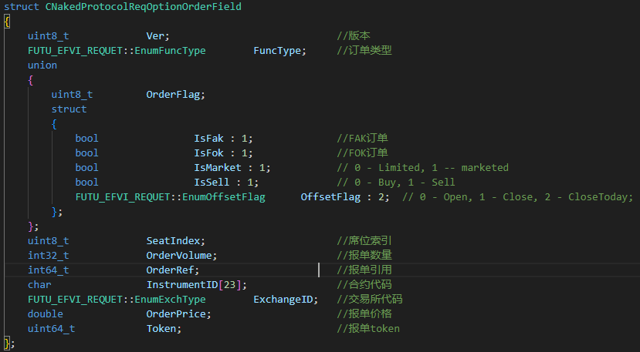Screen dimensions: 640x352
Task: Click the ExchangeID member name
Action: (x=283, y=300)
